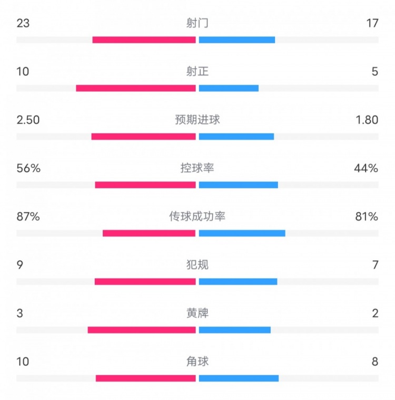Image resolution: width=395 pixels, height=400 pixels.
Task: Select the 角球 stat label
Action: click(x=197, y=361)
